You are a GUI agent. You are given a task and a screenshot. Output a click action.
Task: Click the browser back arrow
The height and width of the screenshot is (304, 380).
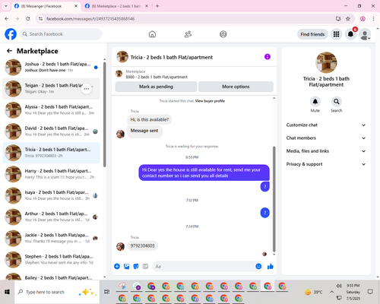pos(7,18)
